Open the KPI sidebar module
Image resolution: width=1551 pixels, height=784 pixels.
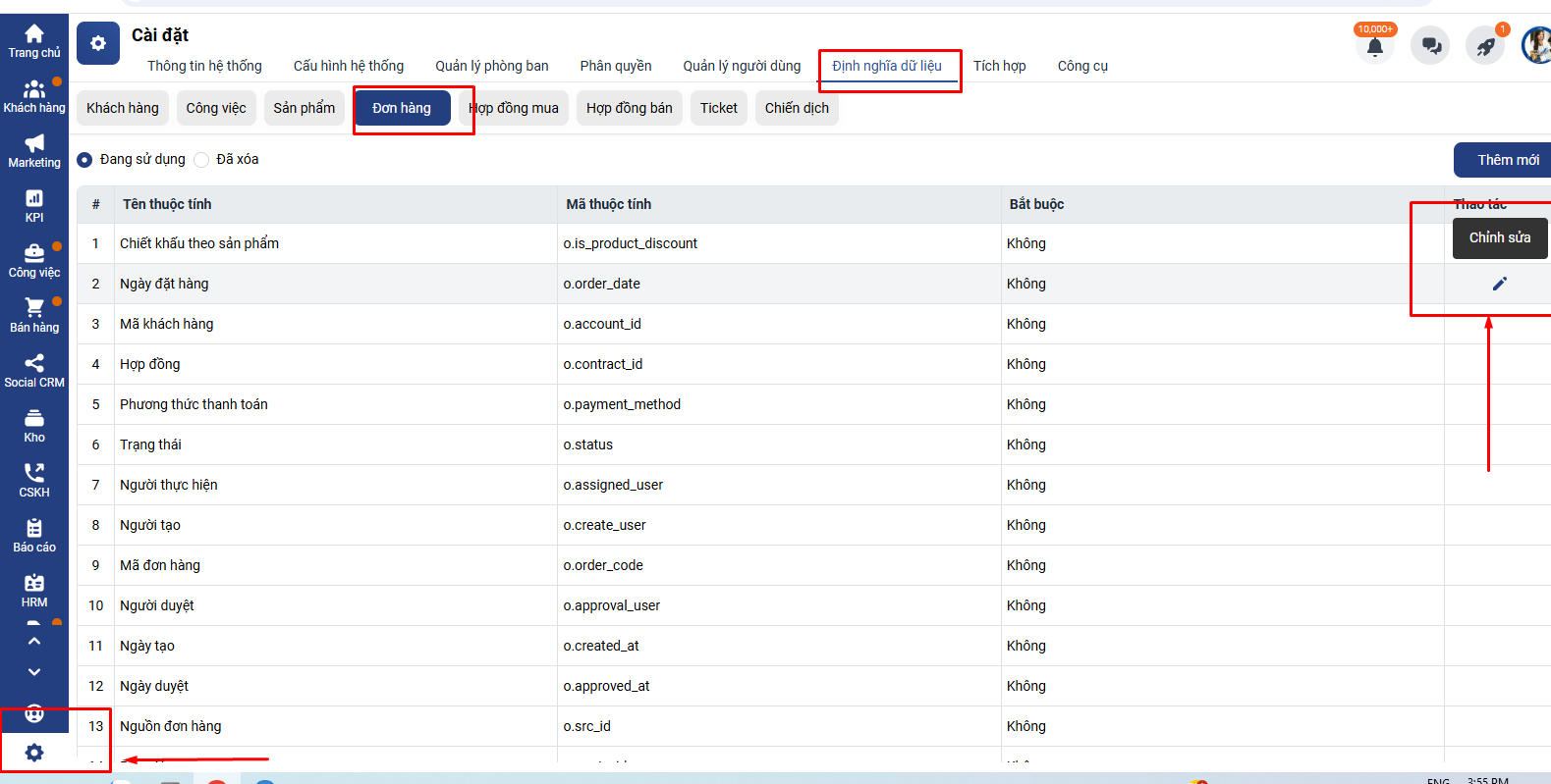[33, 205]
